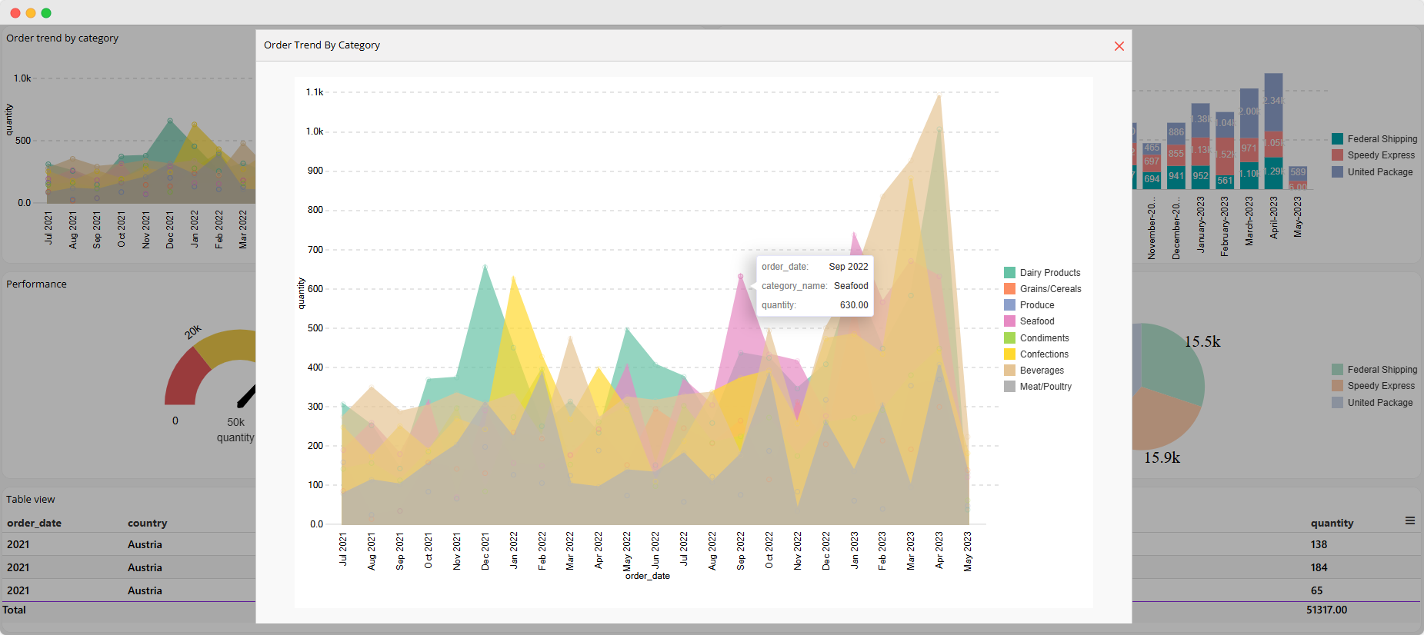Viewport: 1424px width, 635px height.
Task: Toggle Produce legend swatch
Action: click(x=1009, y=304)
